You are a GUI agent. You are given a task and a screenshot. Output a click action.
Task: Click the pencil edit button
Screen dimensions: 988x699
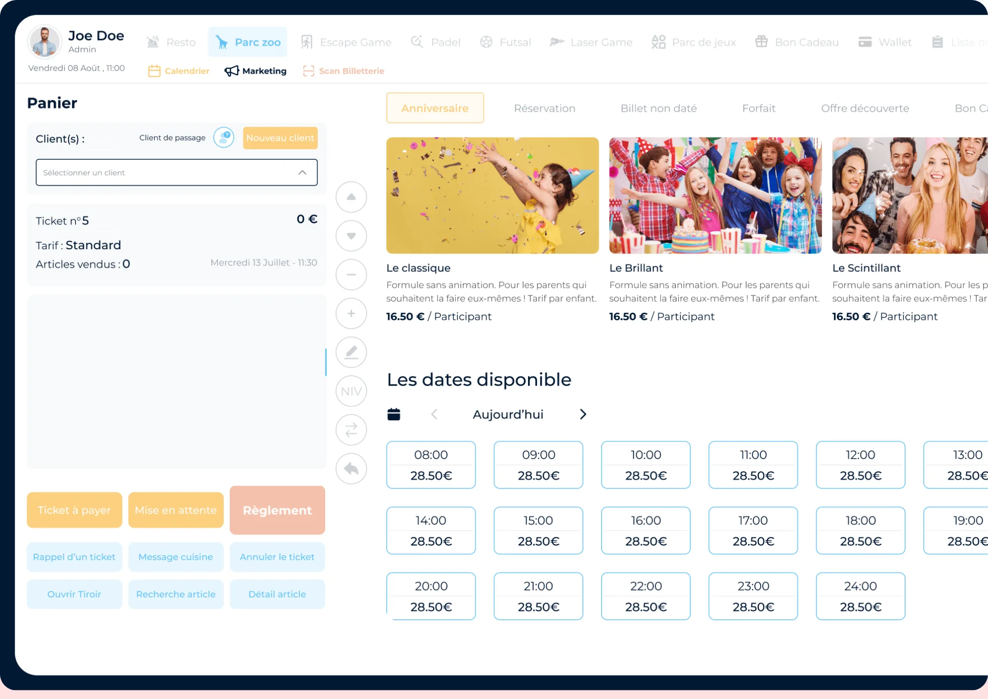(351, 352)
